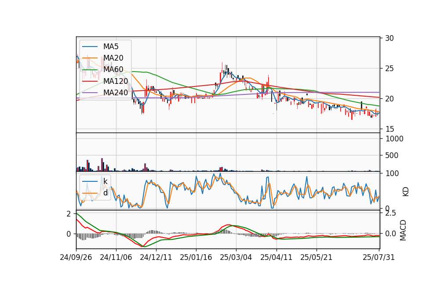Click the MACD left axis label 2
Screen dimensions: 422x303
[69, 214]
